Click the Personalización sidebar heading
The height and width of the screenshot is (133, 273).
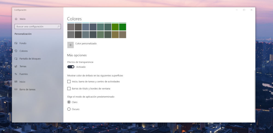pyautogui.click(x=23, y=34)
